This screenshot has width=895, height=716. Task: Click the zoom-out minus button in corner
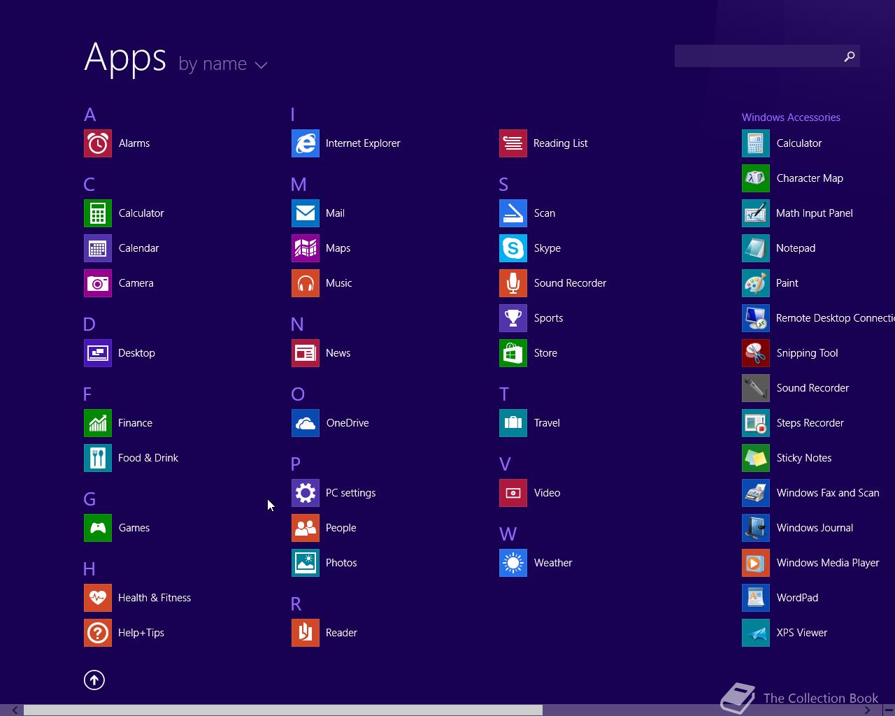click(888, 710)
